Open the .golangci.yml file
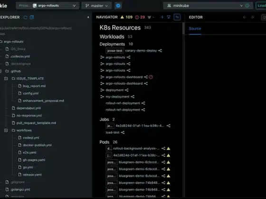 tap(20, 190)
